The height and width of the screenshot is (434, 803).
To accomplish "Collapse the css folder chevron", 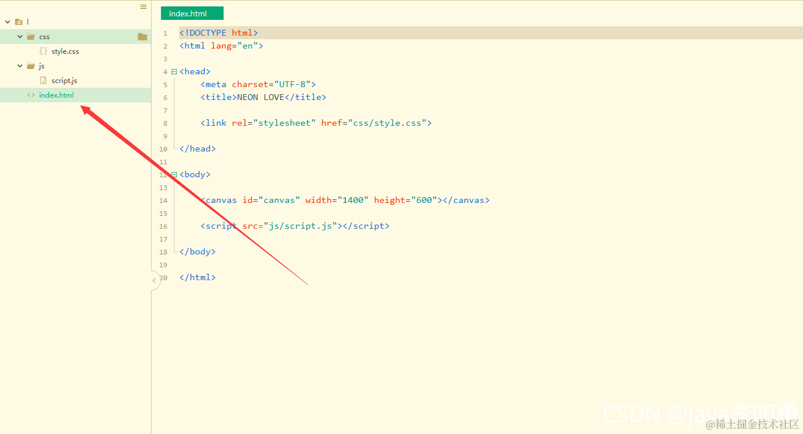I will (x=20, y=36).
